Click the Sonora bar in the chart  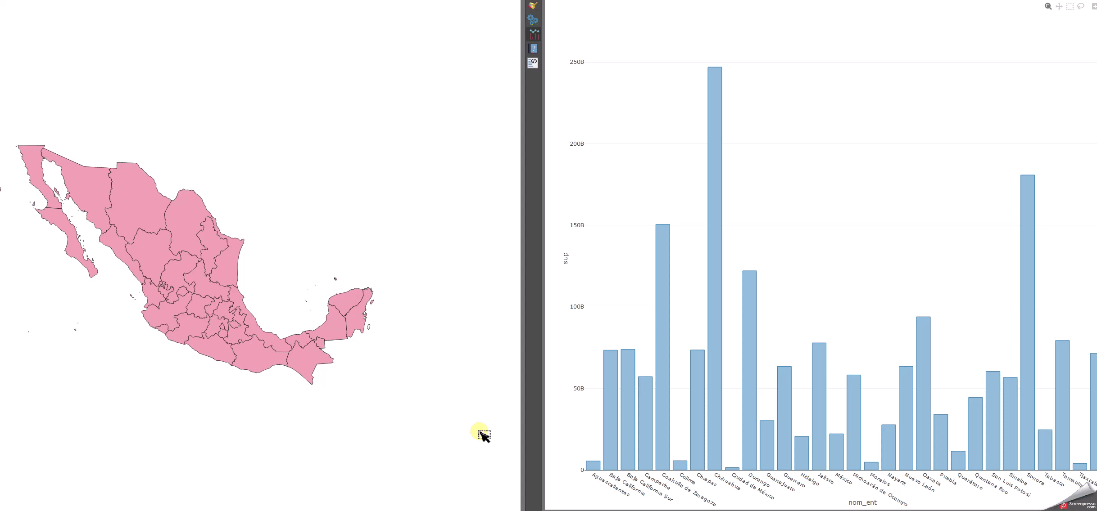(x=1027, y=315)
